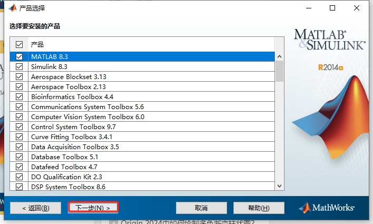373x224 pixels.
Task: Click the product list scroll up arrow
Action: [280, 56]
